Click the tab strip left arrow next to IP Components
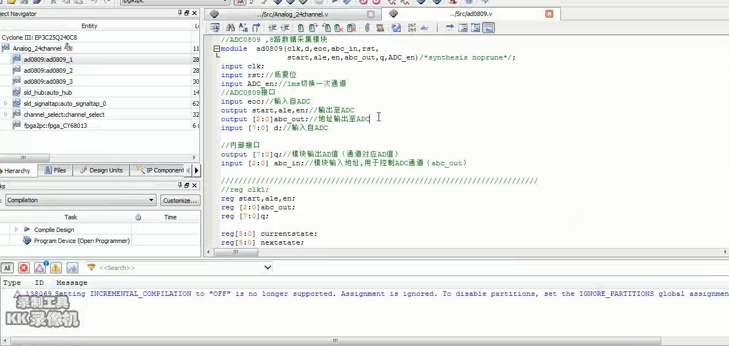Screen dimensions: 729x346 [189, 170]
